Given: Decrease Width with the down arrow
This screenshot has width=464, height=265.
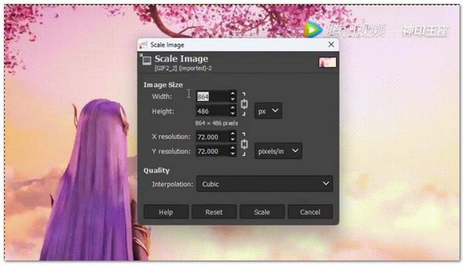Looking at the screenshot, I should pyautogui.click(x=233, y=99).
